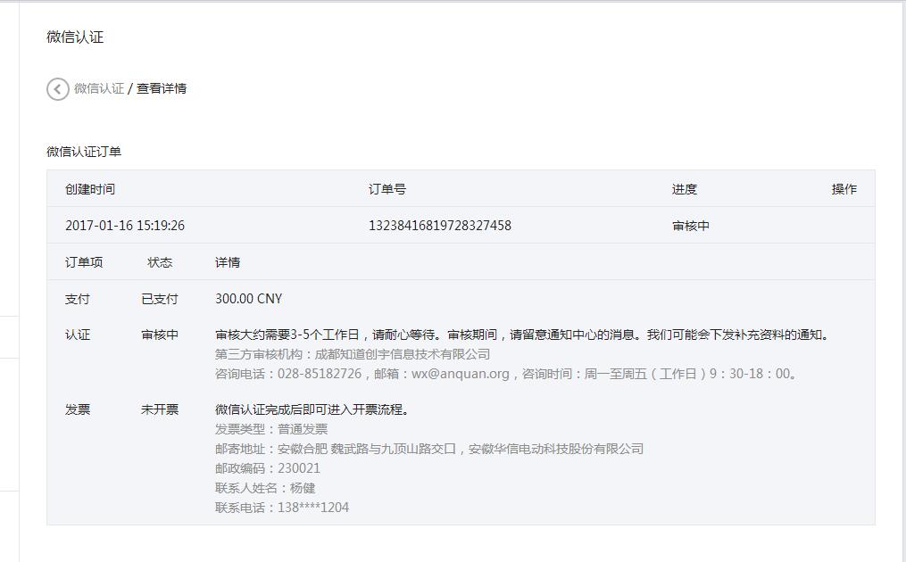Image resolution: width=906 pixels, height=562 pixels.
Task: Click the 发票类型：普通发票 line
Action: 271,429
